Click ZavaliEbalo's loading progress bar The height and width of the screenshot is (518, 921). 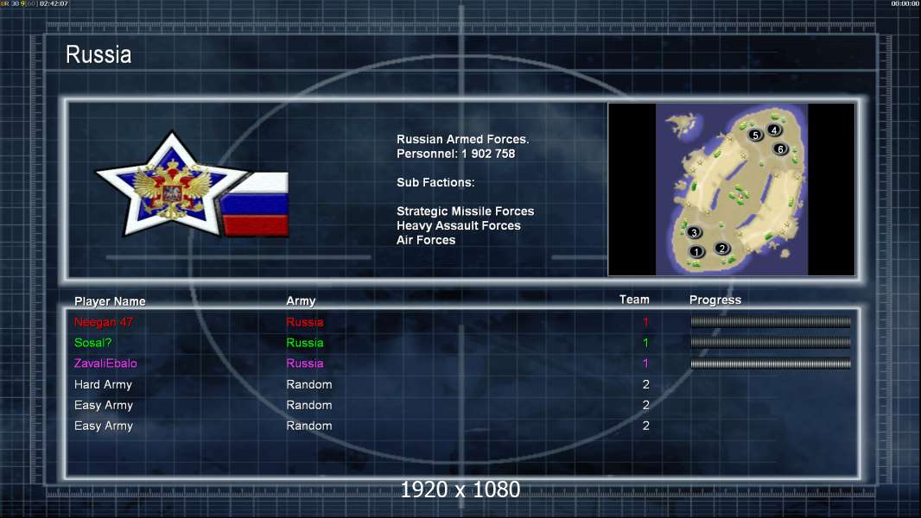coord(771,363)
